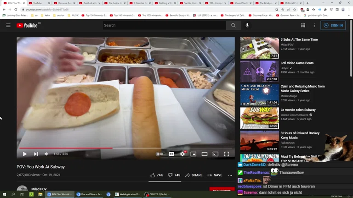Switch to OBS 27.2.1 taskbar window
This screenshot has height=198, width=353.
click(x=158, y=194)
